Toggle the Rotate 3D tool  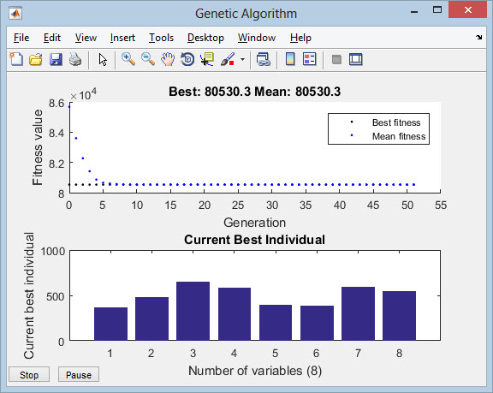(x=187, y=59)
